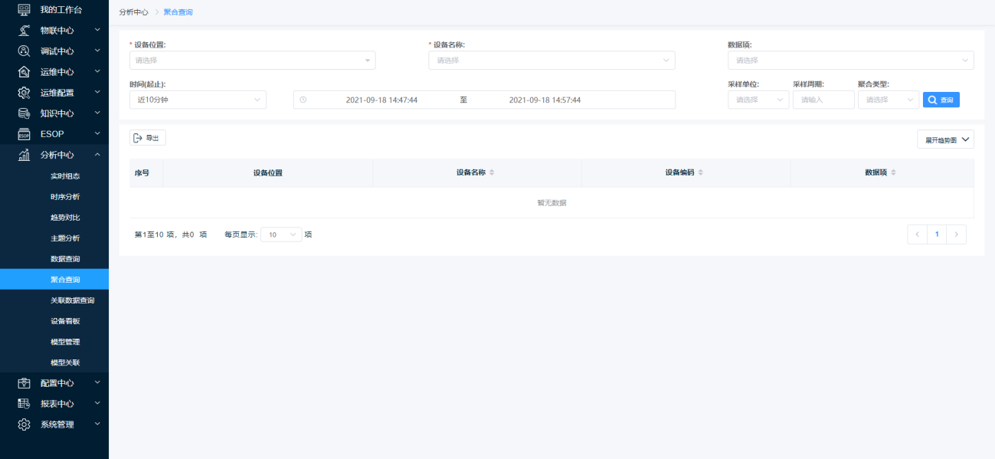Select 时序分析 from the sidebar menu
Screen dimensions: 995x459
click(65, 197)
